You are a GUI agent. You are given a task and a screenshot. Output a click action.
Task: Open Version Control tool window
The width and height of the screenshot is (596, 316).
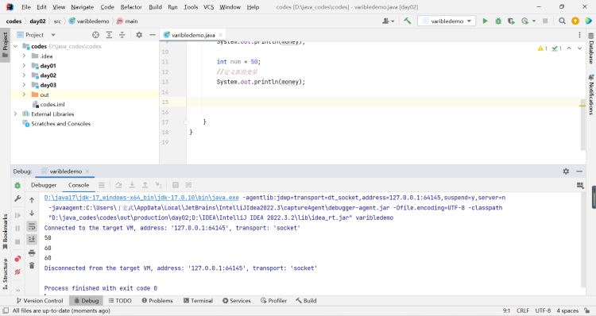tap(40, 300)
